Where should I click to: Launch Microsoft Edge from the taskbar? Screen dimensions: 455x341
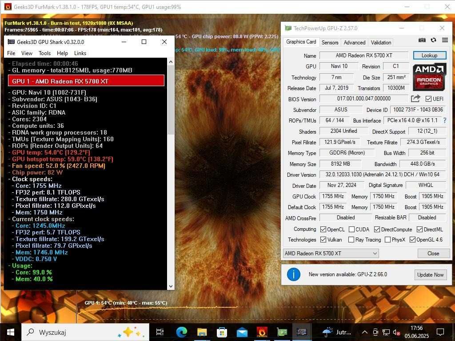[x=182, y=332]
